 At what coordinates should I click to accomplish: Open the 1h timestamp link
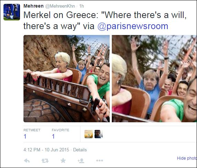81,6
